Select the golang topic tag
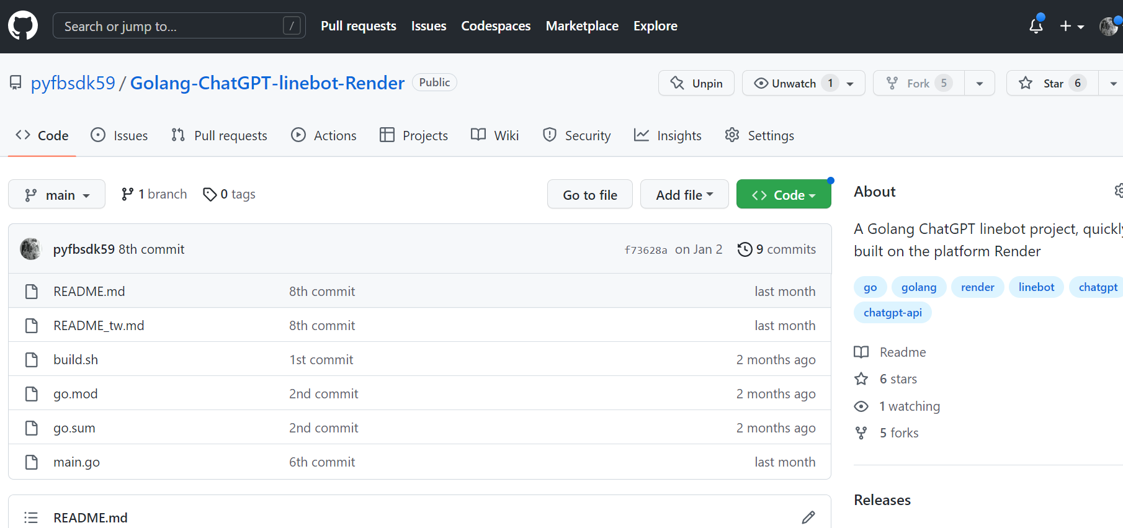The width and height of the screenshot is (1123, 528). pyautogui.click(x=919, y=287)
